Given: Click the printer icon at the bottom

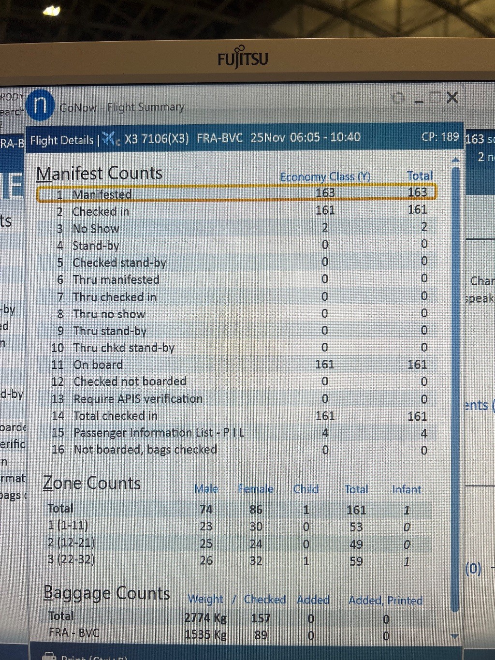Looking at the screenshot, I should point(49,656).
